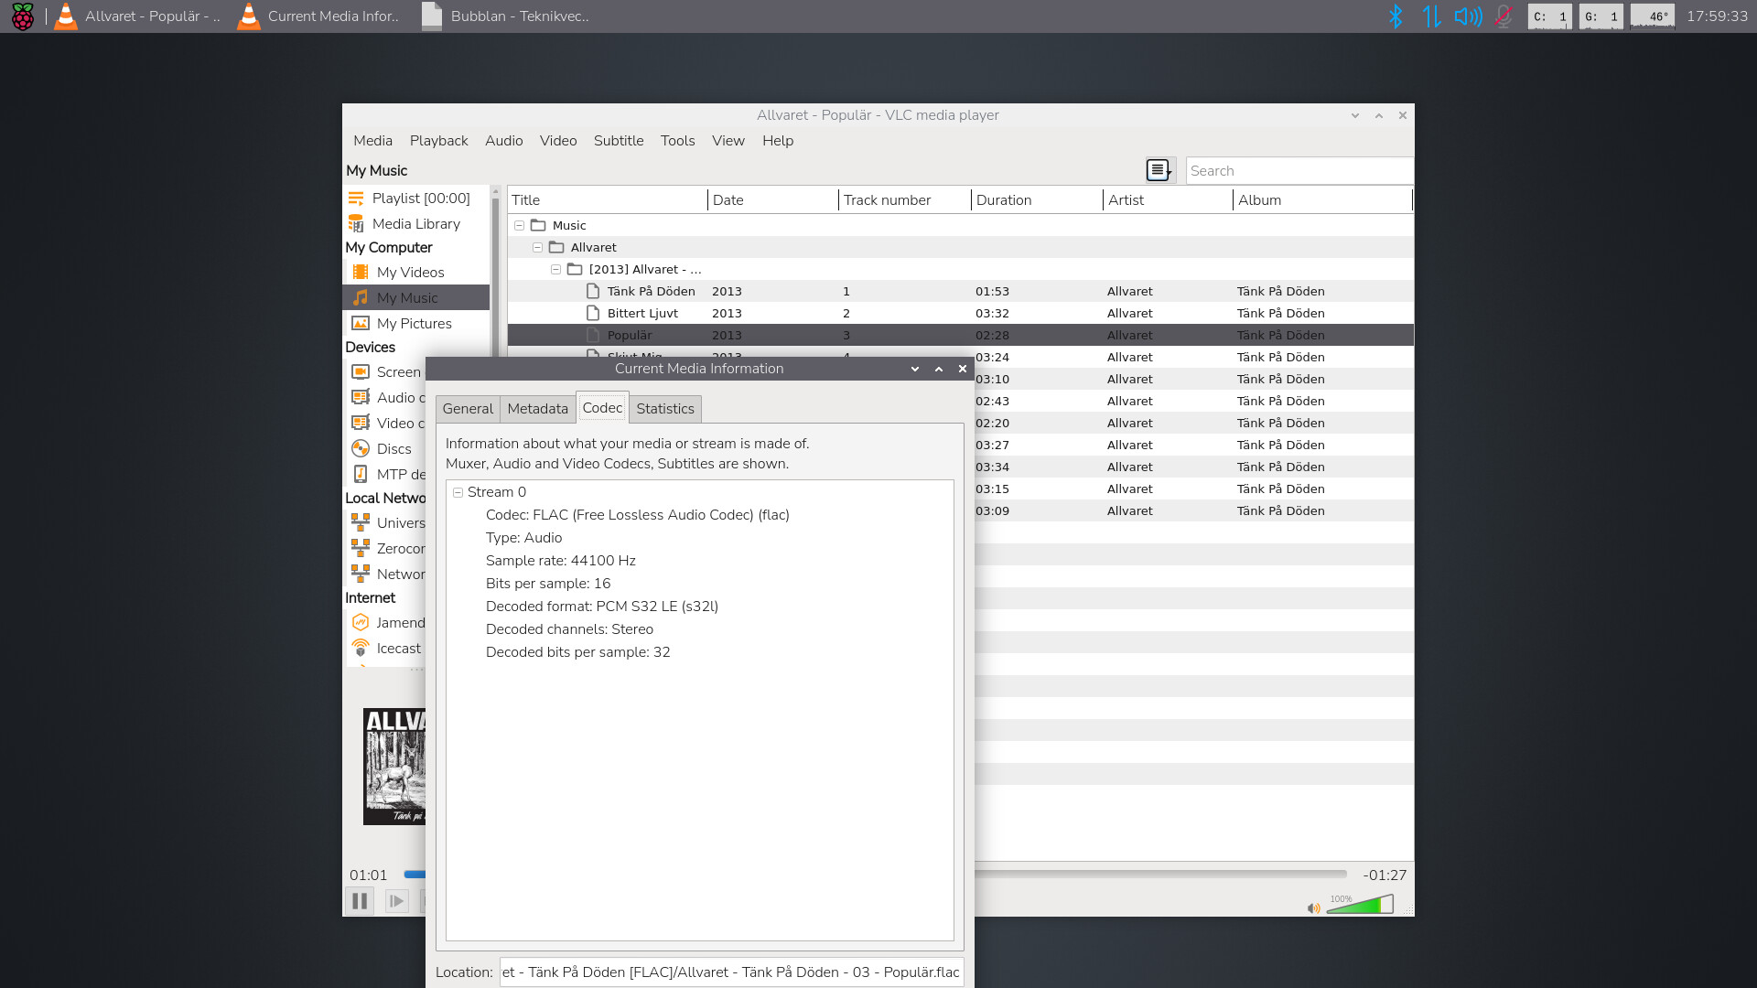Open the Audio menu

503,141
